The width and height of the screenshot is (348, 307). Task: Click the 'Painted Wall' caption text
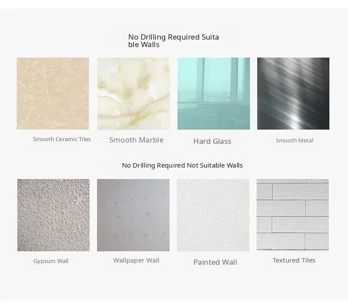pos(215,262)
